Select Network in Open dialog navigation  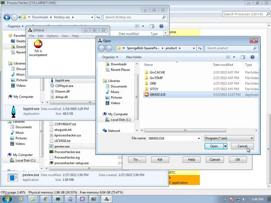[x=111, y=131]
